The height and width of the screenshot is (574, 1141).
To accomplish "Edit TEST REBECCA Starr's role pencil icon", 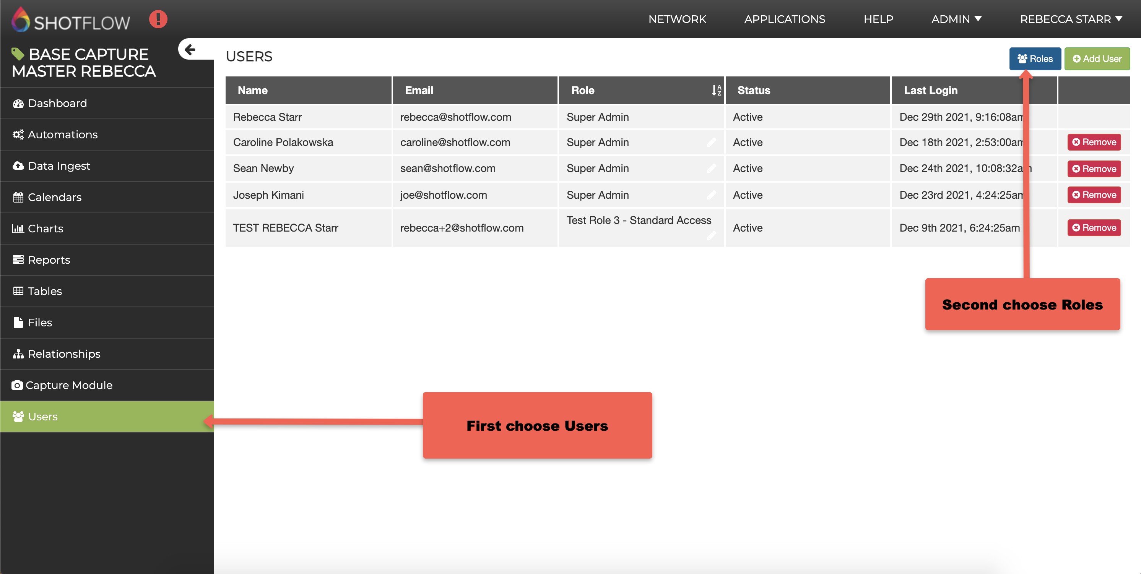I will coord(711,236).
